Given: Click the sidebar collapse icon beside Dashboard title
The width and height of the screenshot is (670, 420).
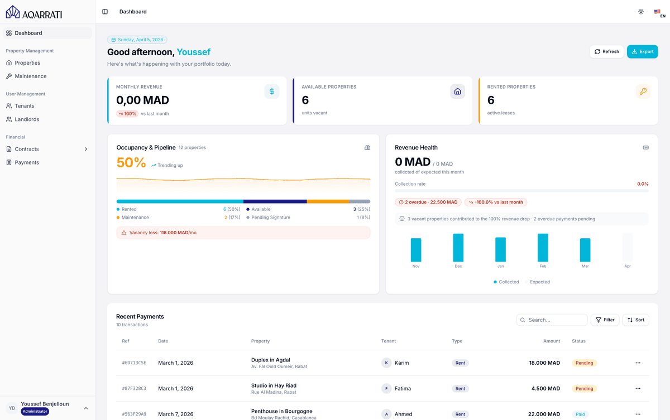Looking at the screenshot, I should pos(105,11).
